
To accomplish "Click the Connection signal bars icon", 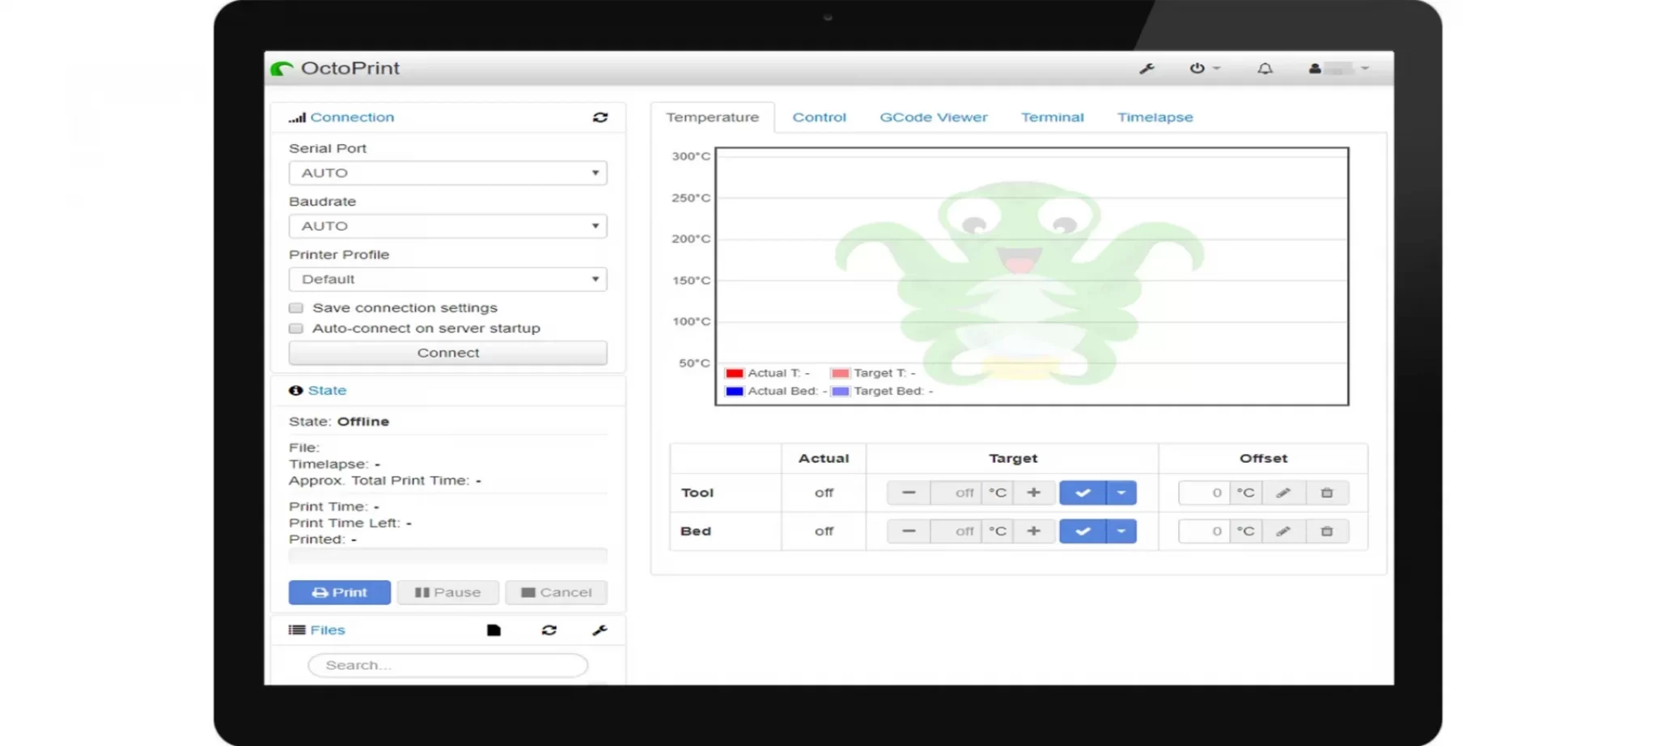I will coord(297,118).
